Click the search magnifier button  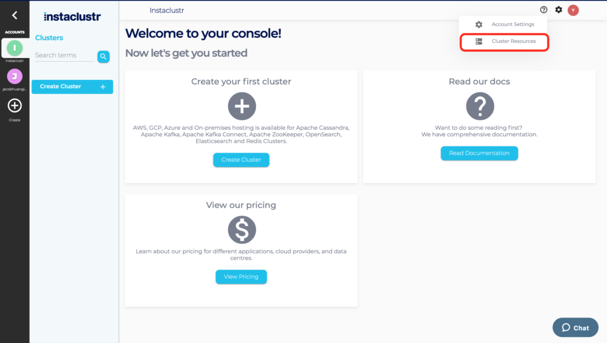(x=104, y=56)
